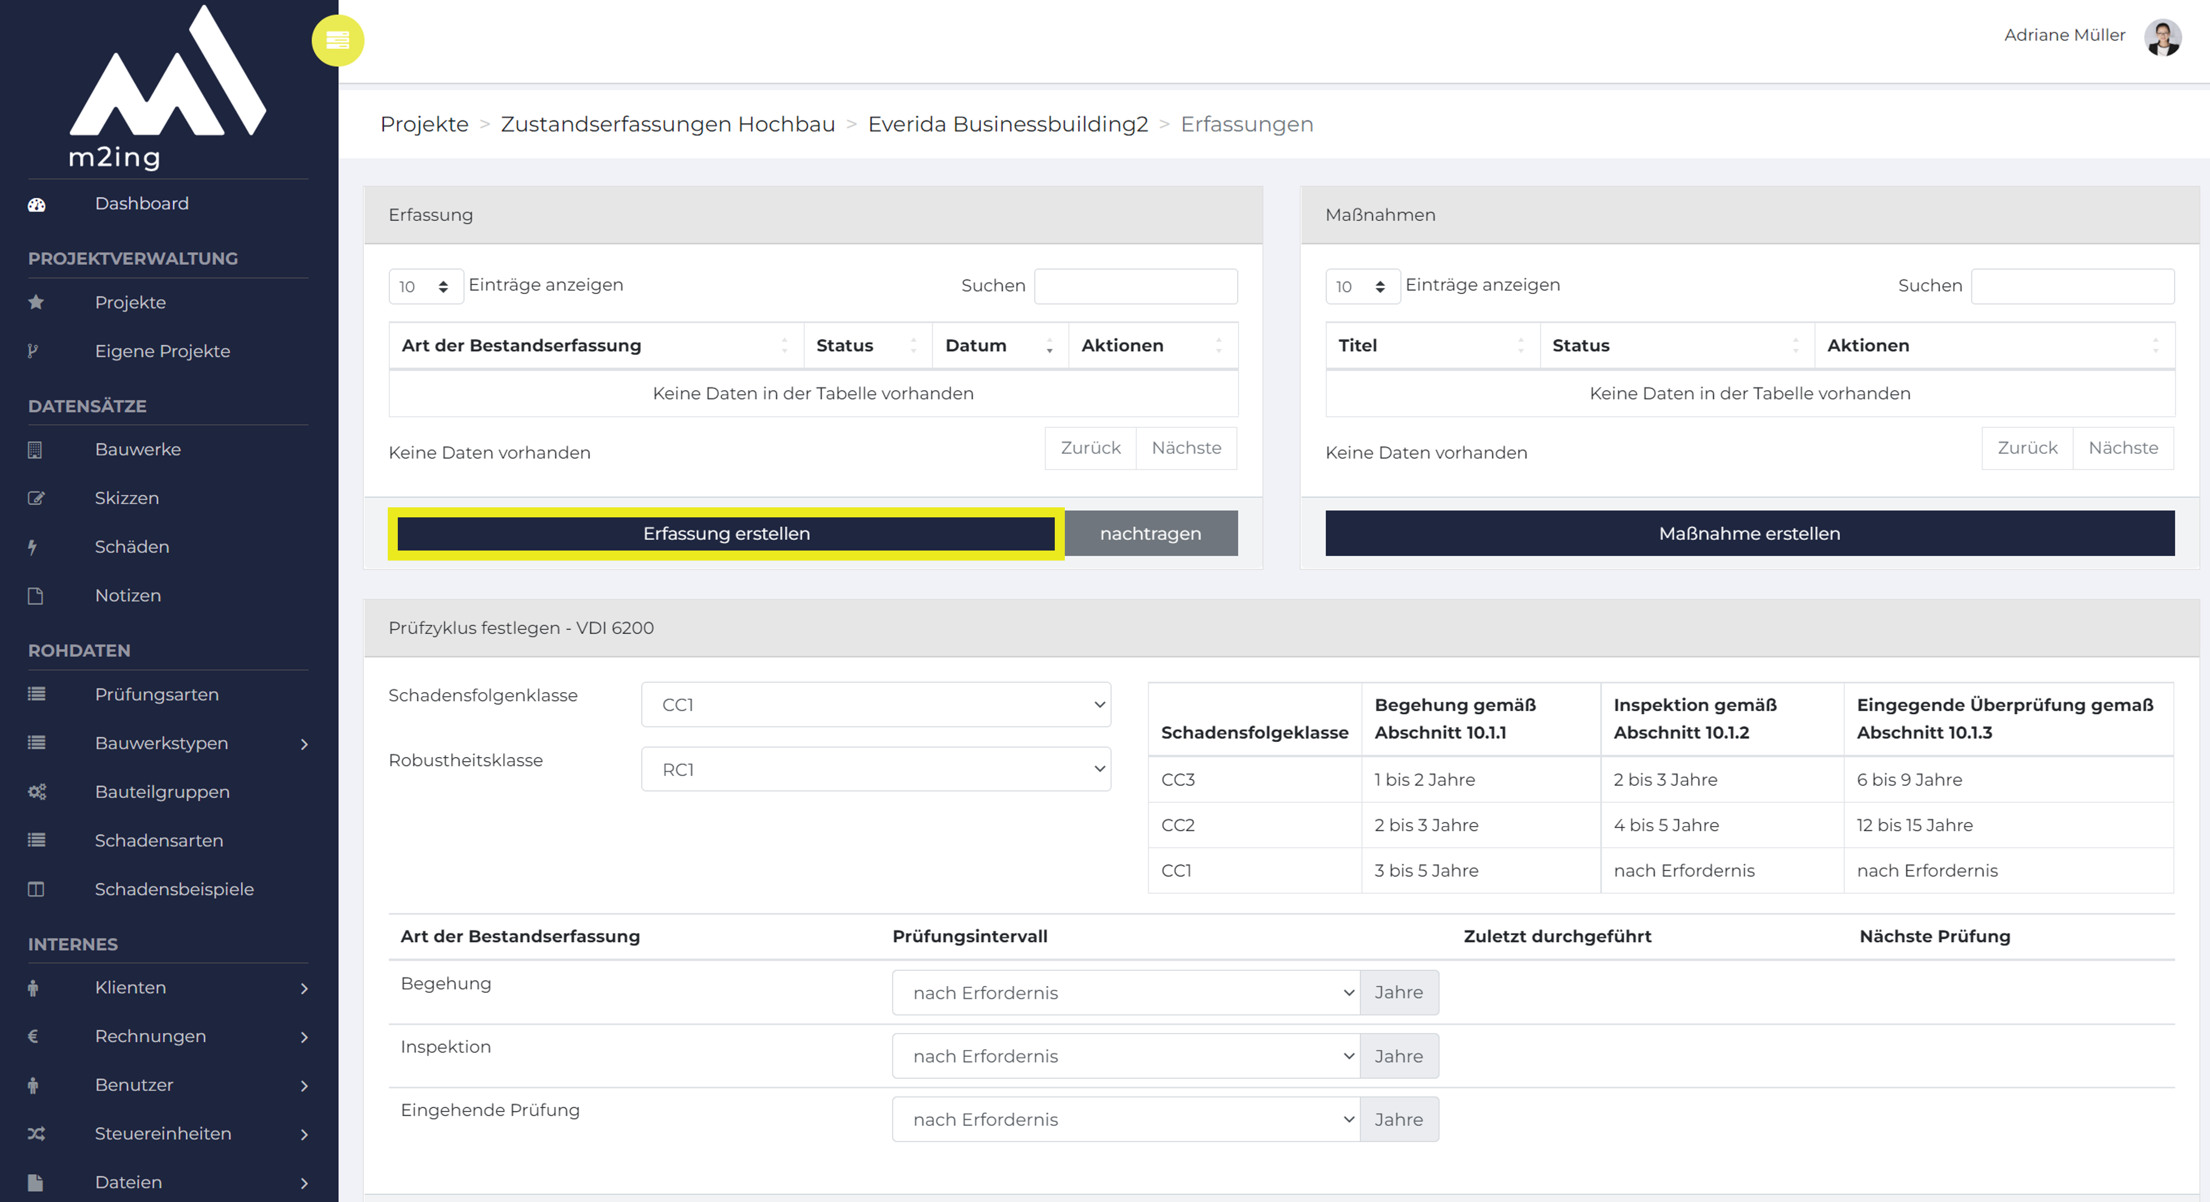2210x1202 pixels.
Task: Expand the Rechnungen submenu
Action: pyautogui.click(x=304, y=1037)
